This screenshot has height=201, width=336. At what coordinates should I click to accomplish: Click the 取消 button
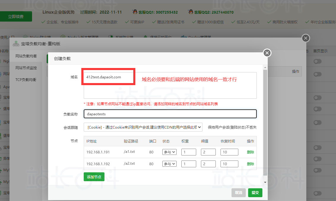point(238,192)
